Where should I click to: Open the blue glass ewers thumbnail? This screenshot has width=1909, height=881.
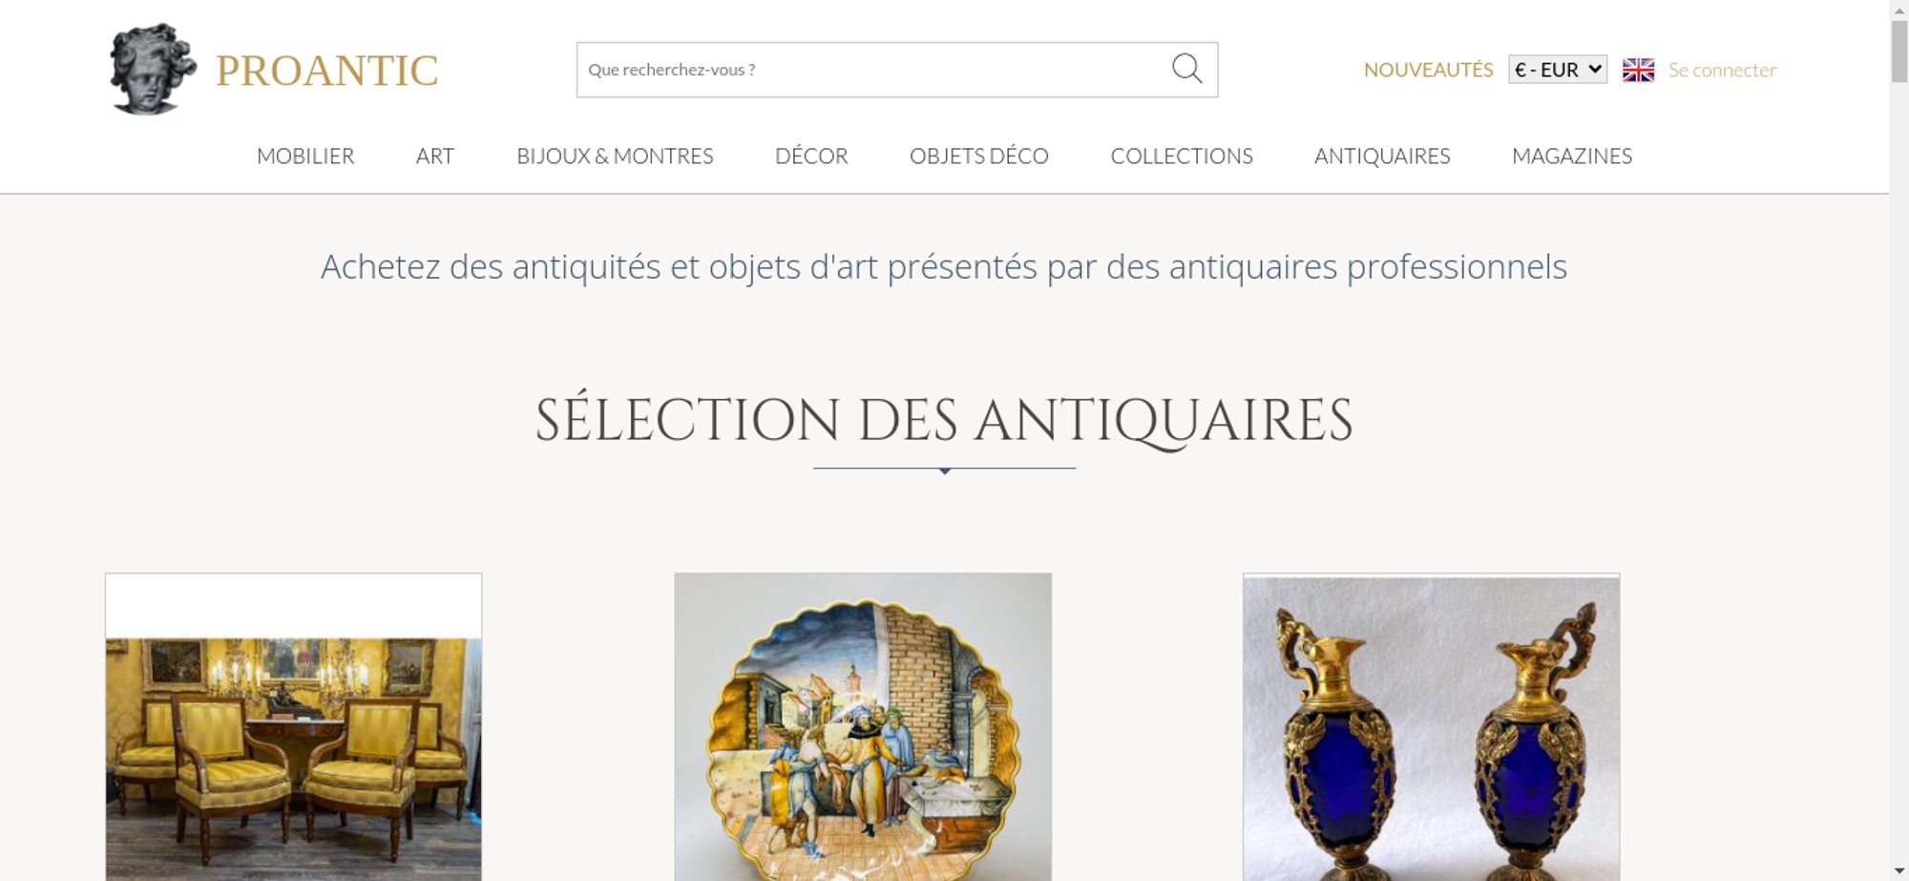(x=1431, y=726)
